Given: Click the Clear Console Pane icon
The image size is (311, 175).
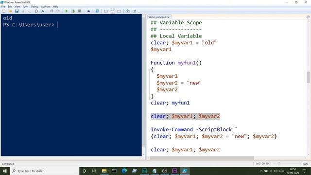Looking at the screenshot, I should (x=42, y=11).
